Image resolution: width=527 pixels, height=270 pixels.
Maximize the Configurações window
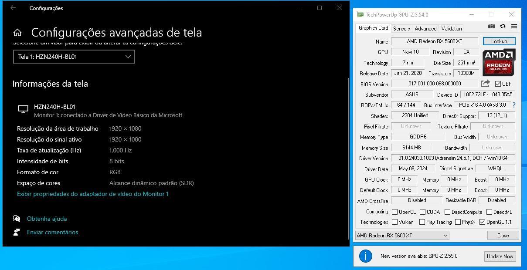320,8
